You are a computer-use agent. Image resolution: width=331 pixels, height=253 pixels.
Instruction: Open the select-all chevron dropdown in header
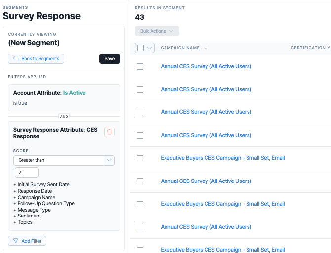click(x=150, y=48)
